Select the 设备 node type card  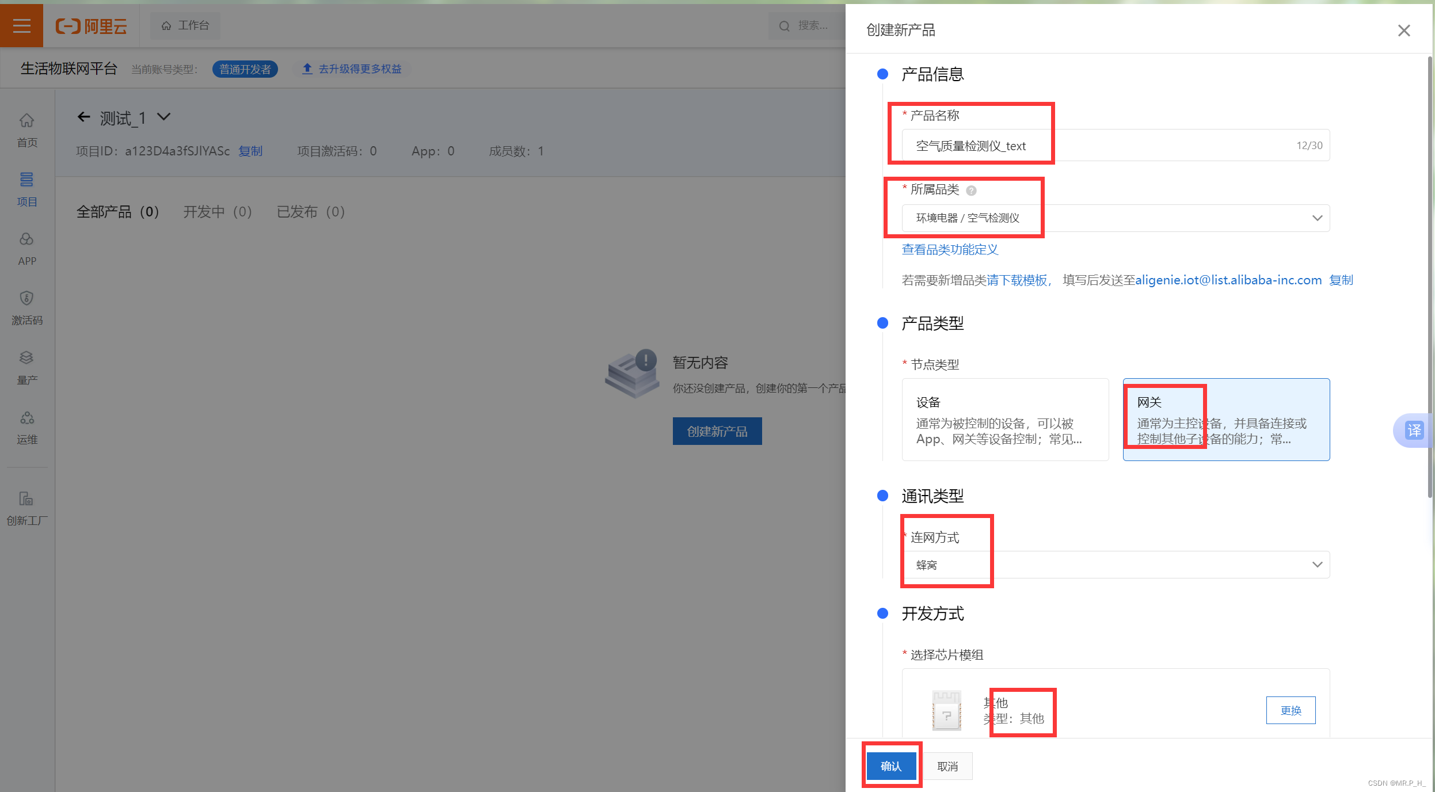(1004, 420)
